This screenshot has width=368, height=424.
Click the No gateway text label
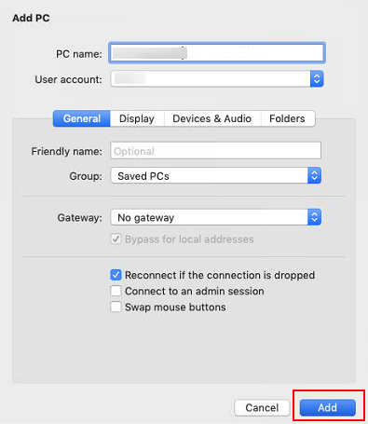(145, 218)
